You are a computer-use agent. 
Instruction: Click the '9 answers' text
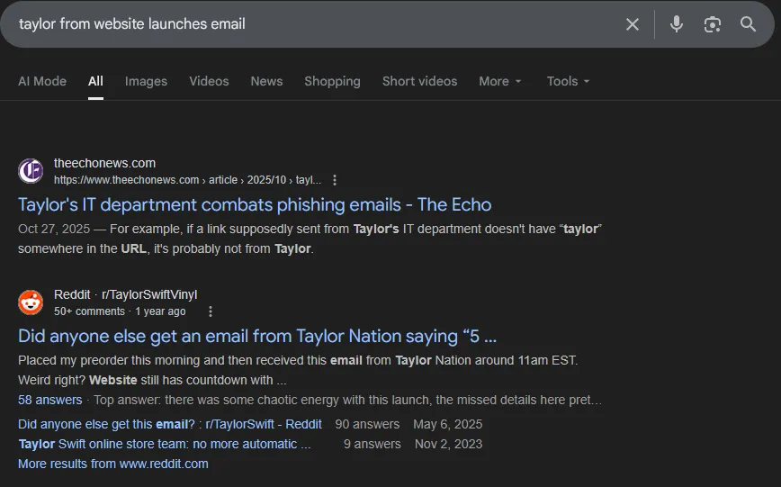click(373, 444)
